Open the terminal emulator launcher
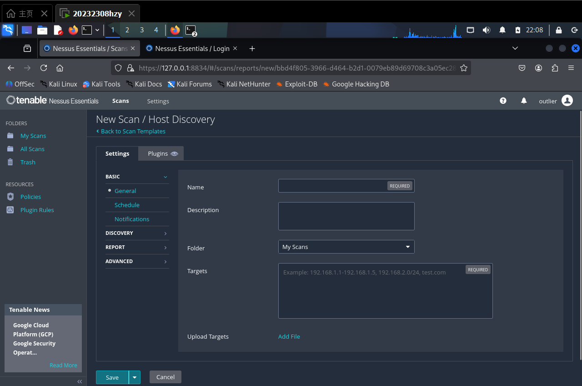 87,30
